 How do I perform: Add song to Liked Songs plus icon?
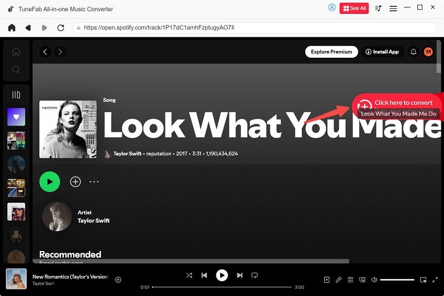75,182
